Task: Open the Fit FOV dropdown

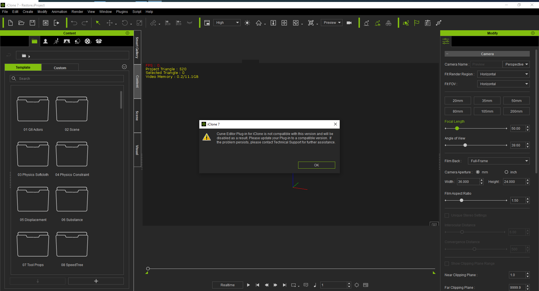Action: tap(503, 84)
